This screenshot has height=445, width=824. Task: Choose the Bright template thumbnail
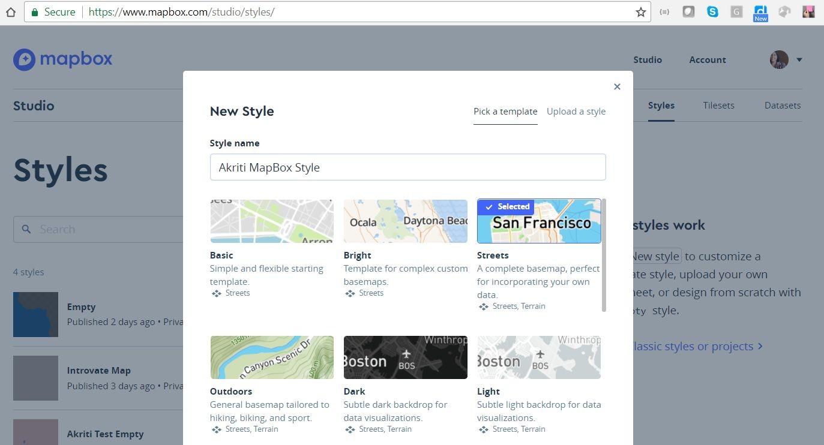(406, 221)
